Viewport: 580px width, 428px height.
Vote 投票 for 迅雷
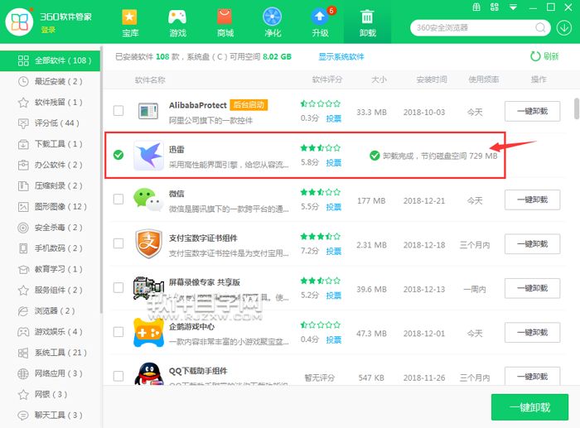coord(333,163)
